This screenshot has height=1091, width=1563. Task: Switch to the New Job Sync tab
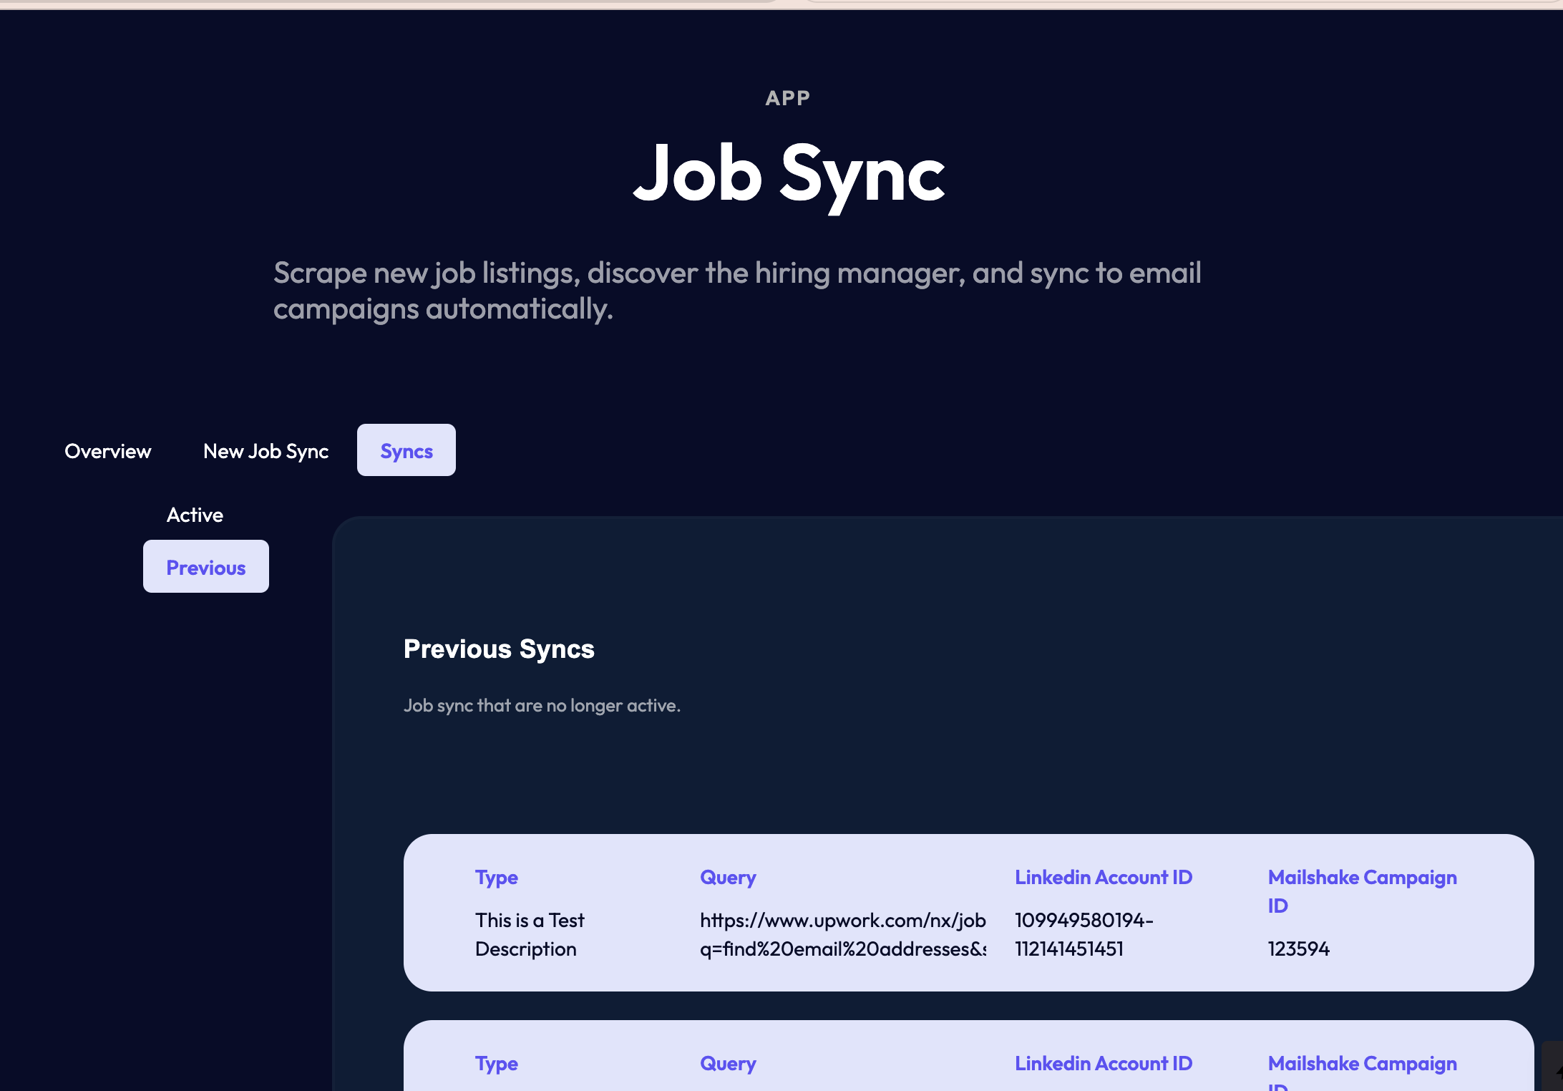point(266,451)
